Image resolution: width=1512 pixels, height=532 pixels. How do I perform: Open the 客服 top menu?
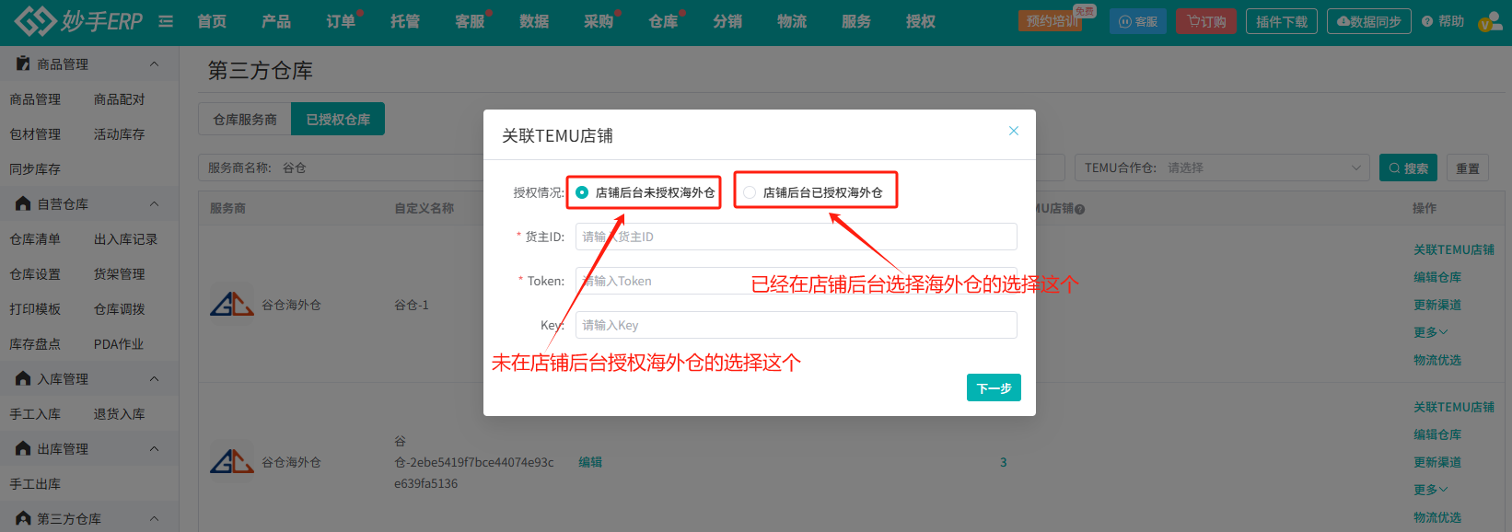470,21
